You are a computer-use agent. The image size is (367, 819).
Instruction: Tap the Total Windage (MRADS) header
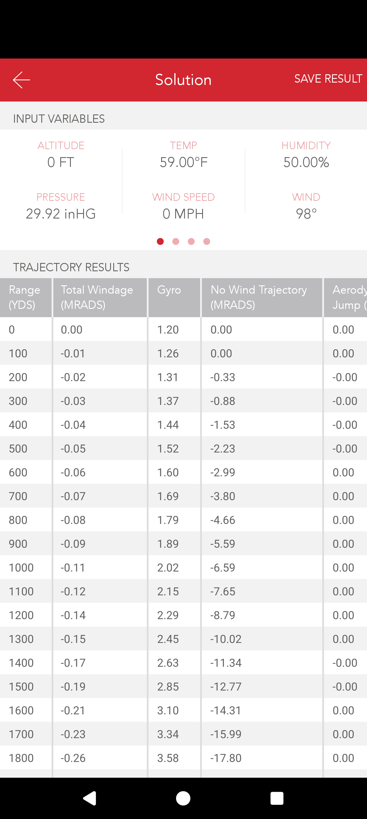(100, 298)
